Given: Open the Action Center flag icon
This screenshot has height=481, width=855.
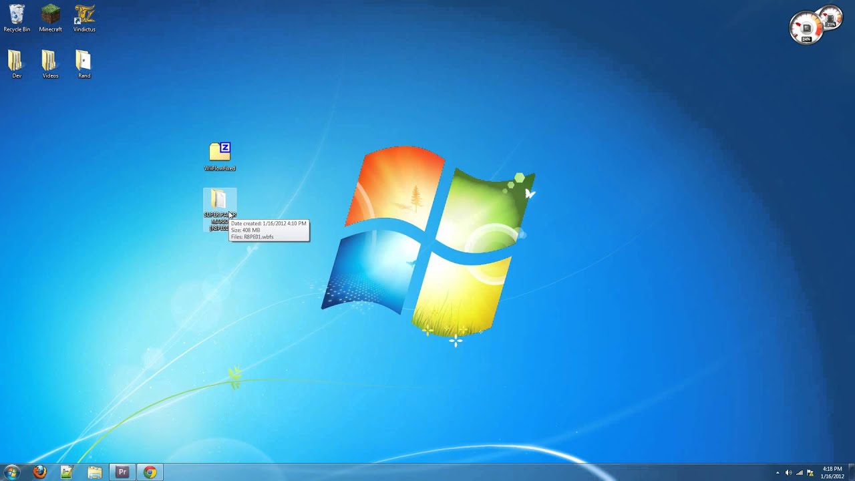Looking at the screenshot, I should [810, 473].
